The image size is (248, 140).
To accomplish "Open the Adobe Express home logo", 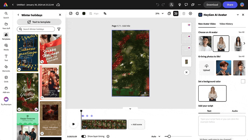I will [x=6, y=5].
